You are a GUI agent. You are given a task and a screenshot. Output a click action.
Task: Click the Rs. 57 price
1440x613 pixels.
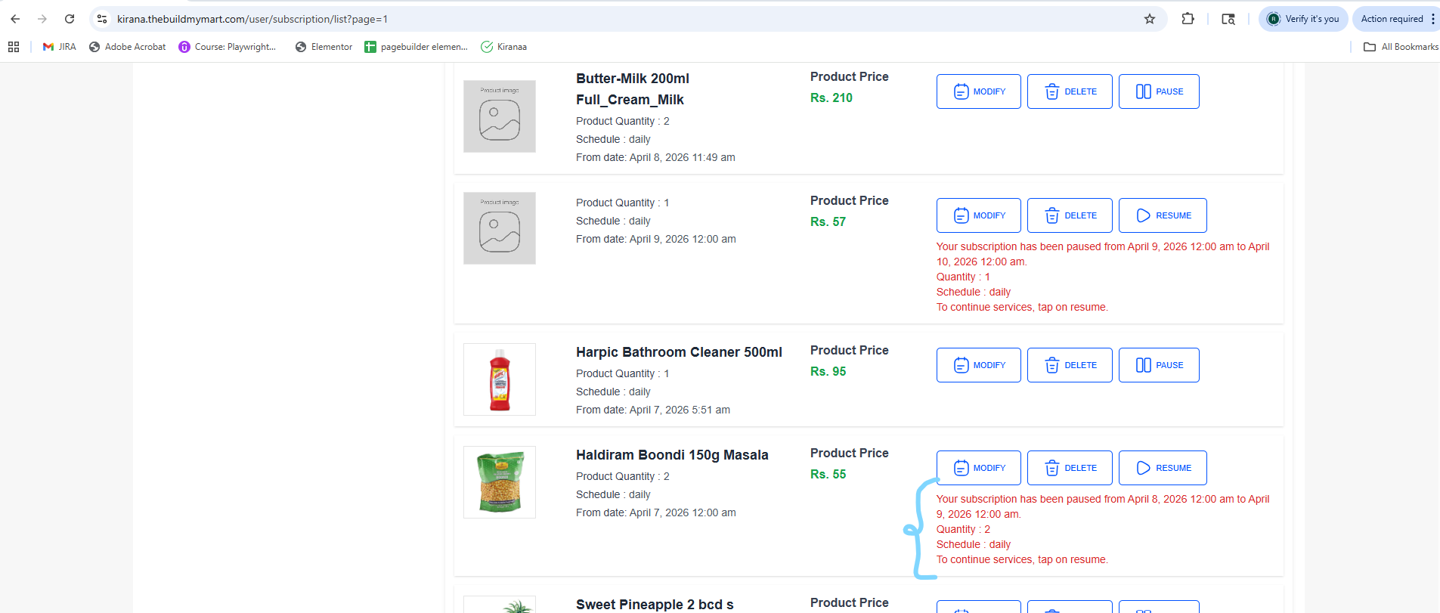point(828,221)
